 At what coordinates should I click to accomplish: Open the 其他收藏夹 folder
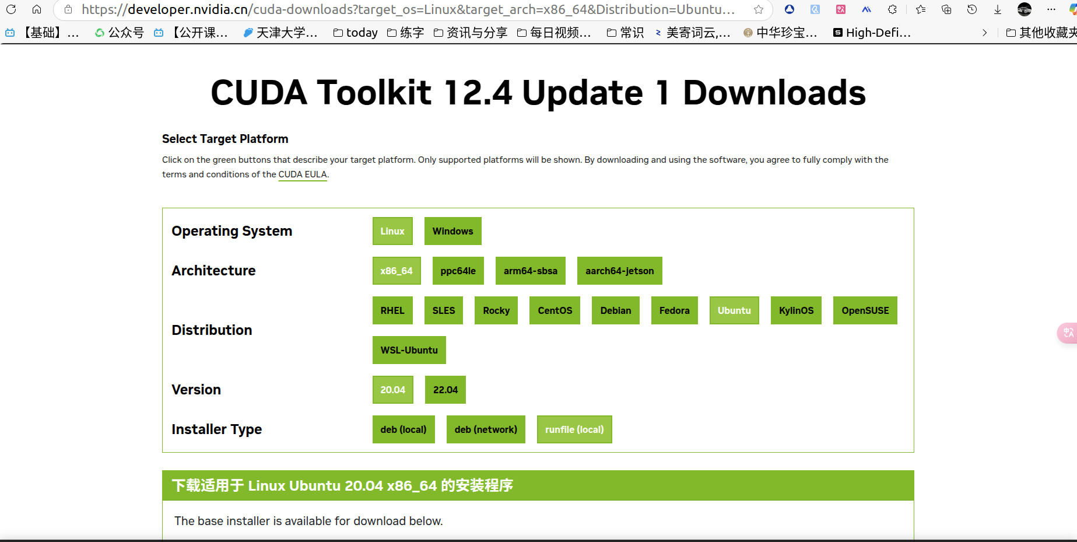(1041, 33)
